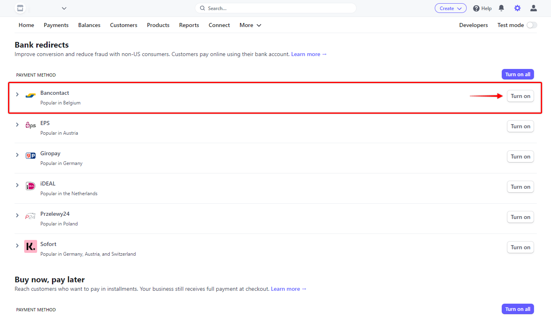The height and width of the screenshot is (317, 551).
Task: Expand the Sofort row chevron
Action: [x=17, y=246]
